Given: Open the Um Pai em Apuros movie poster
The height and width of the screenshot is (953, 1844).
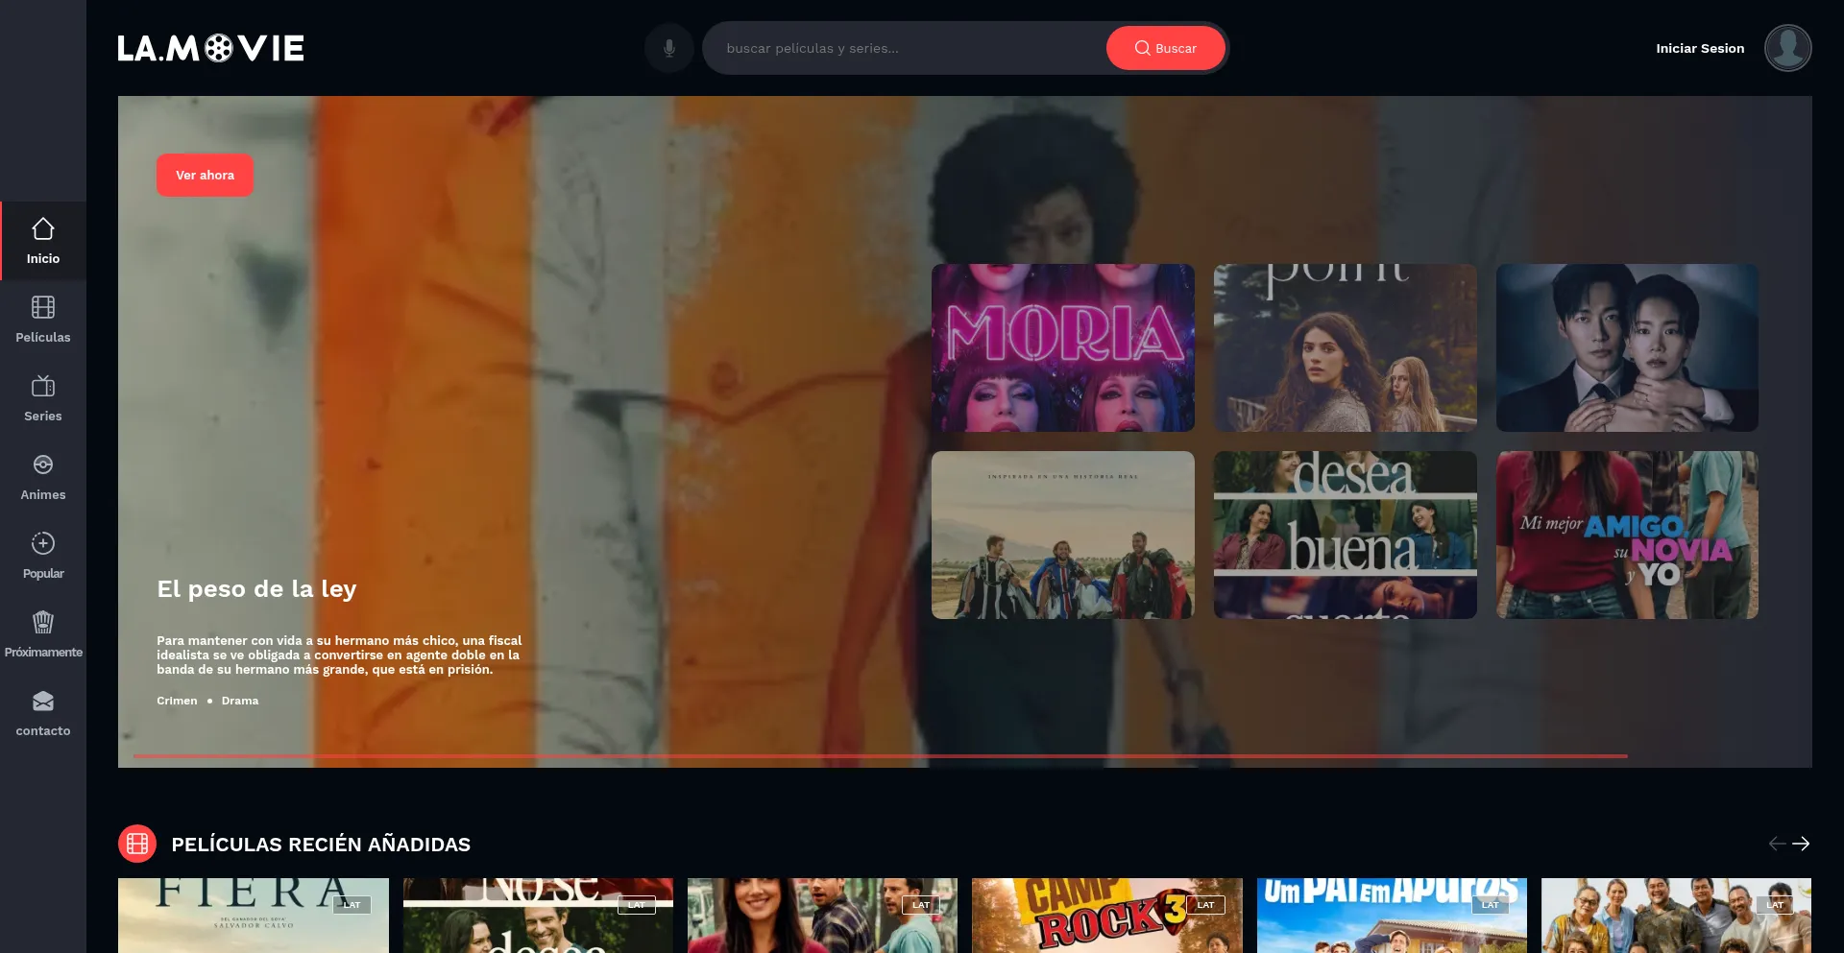Looking at the screenshot, I should (x=1392, y=916).
